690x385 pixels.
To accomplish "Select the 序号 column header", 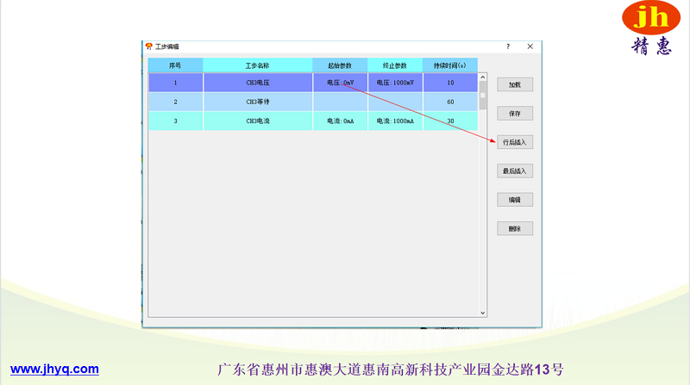I will click(175, 65).
